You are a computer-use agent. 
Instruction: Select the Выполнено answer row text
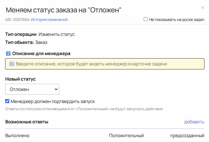tap(17, 136)
